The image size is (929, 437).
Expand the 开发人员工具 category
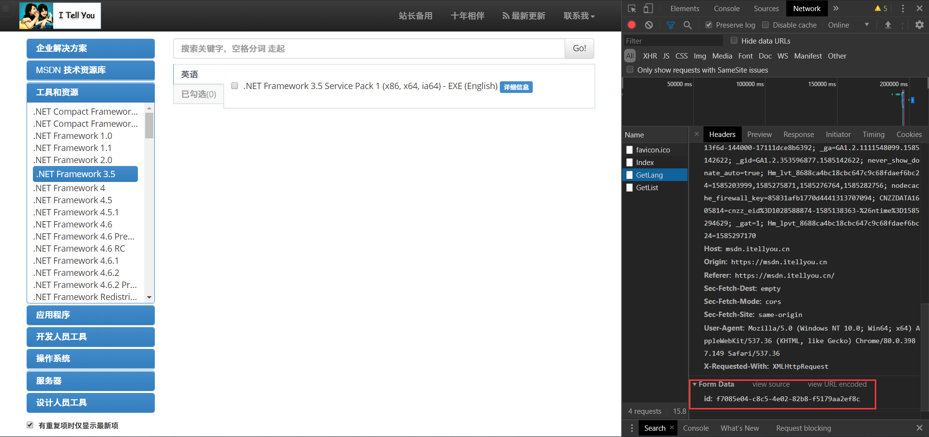90,337
